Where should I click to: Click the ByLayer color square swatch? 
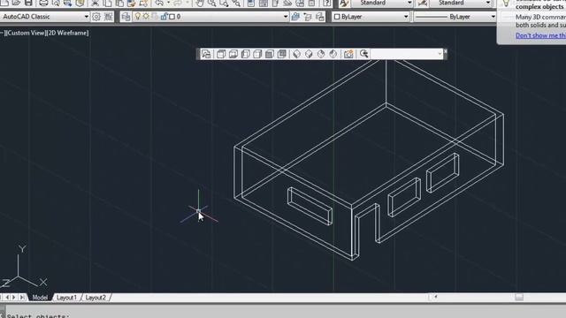point(337,17)
